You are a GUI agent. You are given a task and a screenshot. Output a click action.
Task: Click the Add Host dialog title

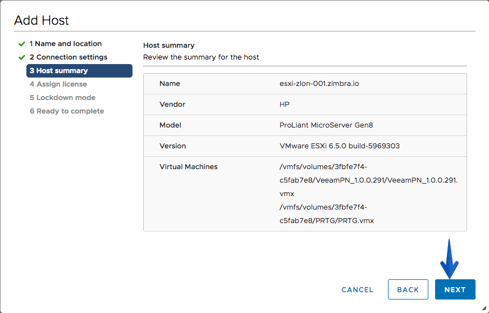coord(42,20)
